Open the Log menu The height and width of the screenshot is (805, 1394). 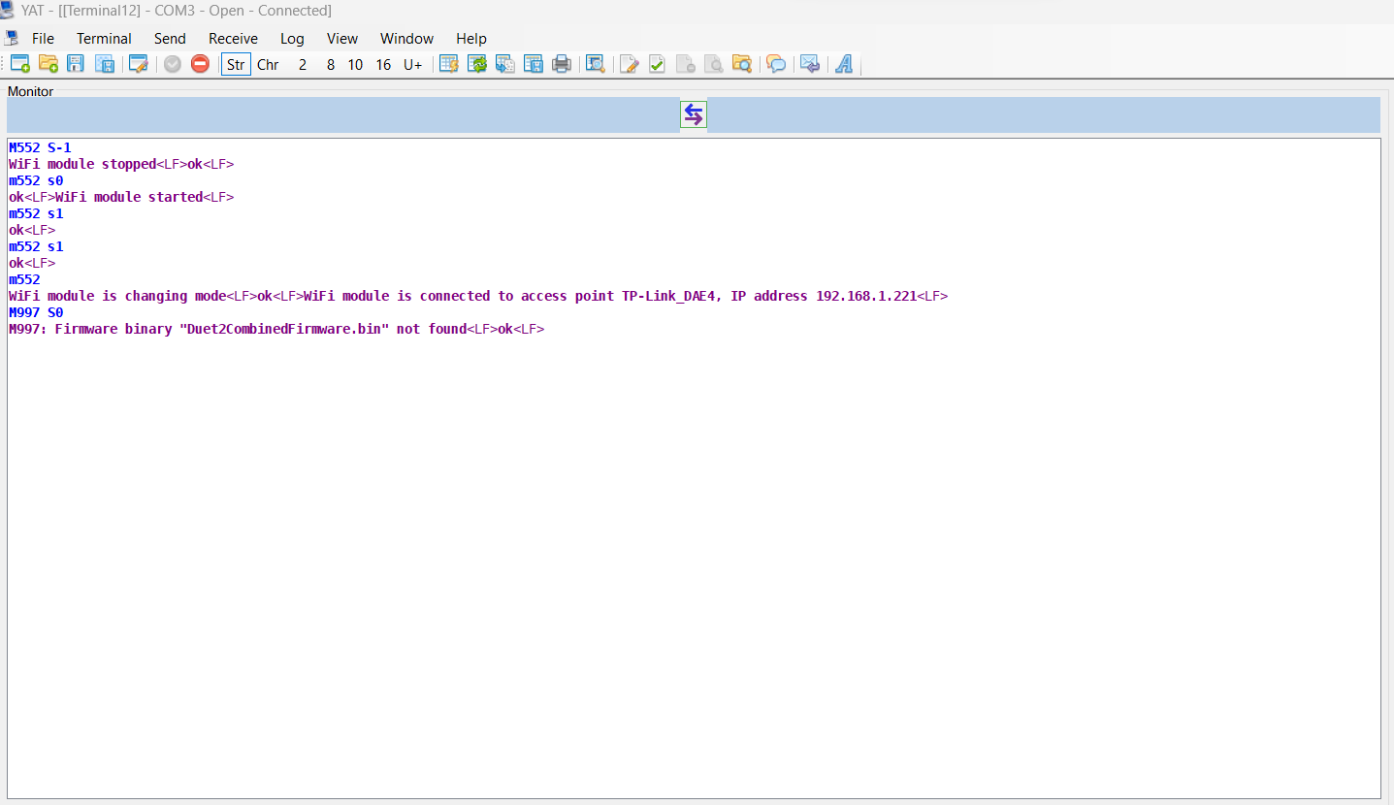[x=292, y=39]
